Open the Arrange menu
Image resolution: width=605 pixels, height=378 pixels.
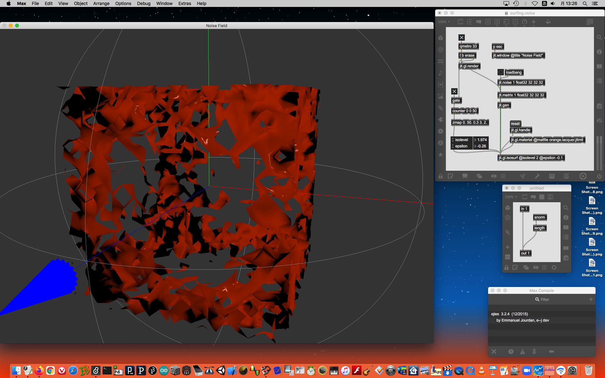pos(101,3)
